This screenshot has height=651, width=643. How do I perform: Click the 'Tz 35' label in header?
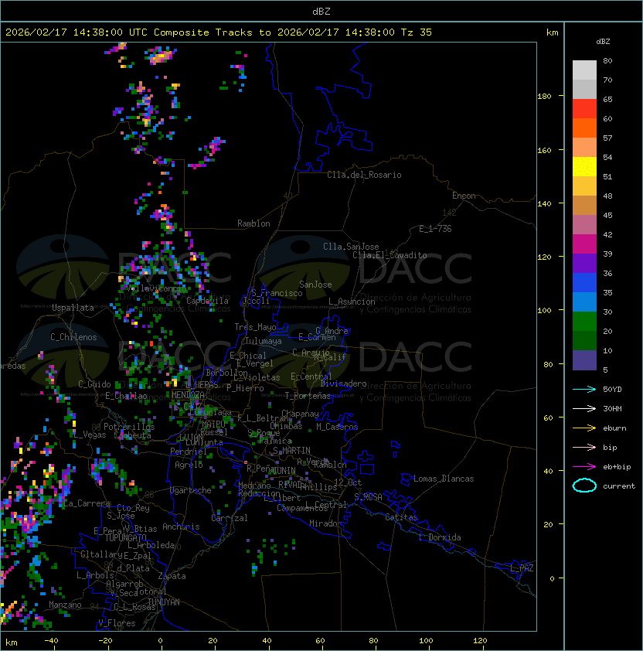pyautogui.click(x=417, y=32)
